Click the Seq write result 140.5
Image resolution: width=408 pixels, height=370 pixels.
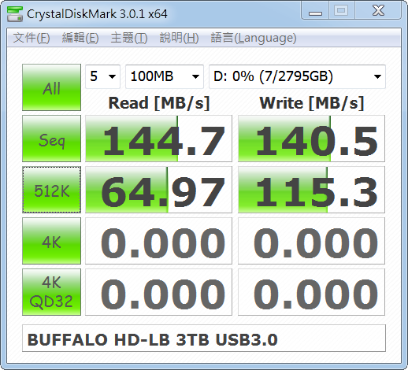click(311, 139)
